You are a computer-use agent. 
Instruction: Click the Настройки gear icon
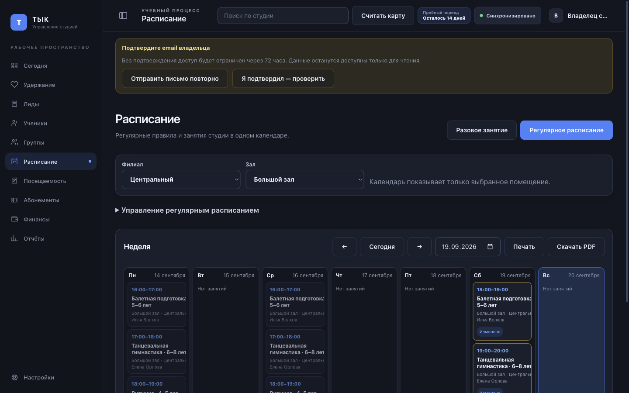coord(14,377)
